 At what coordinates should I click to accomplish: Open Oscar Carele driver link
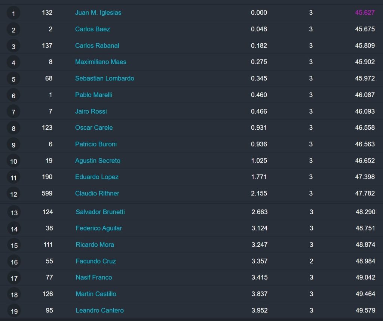[x=94, y=128]
